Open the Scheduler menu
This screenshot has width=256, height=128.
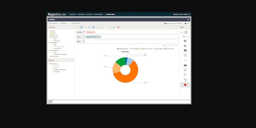point(89,14)
